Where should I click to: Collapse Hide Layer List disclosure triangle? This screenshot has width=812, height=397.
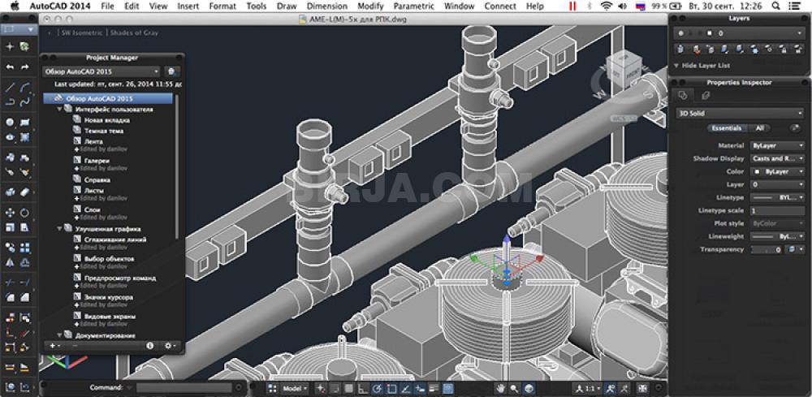(676, 66)
